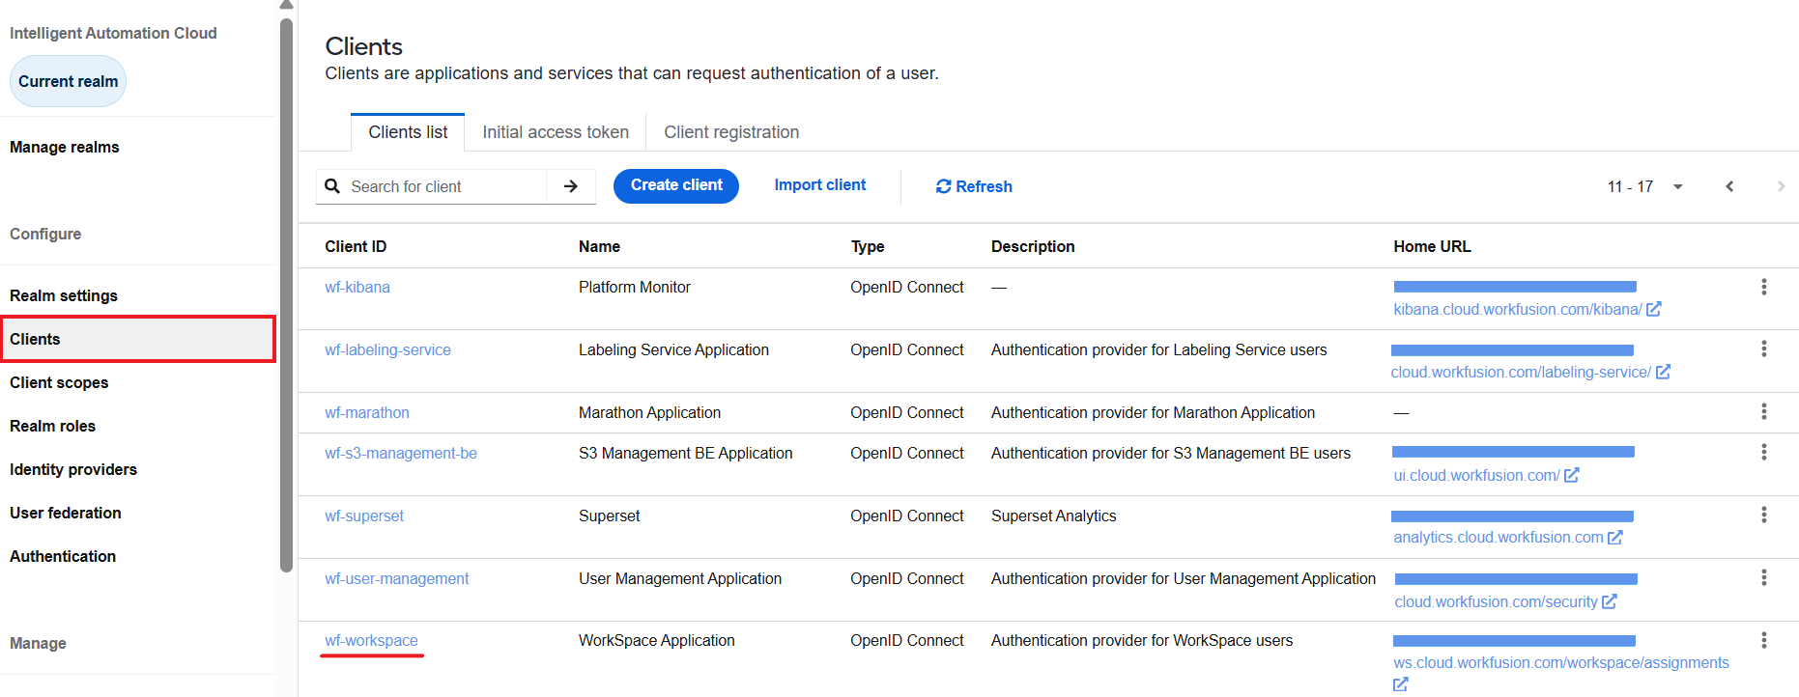This screenshot has width=1799, height=697.
Task: Open ui.cloud.workfusion.com/ home URL
Action: point(1476,475)
